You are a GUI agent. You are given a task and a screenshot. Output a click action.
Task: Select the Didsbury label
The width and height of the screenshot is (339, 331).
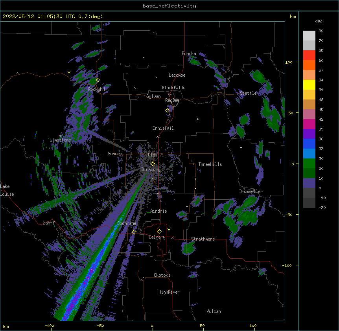tap(151, 169)
